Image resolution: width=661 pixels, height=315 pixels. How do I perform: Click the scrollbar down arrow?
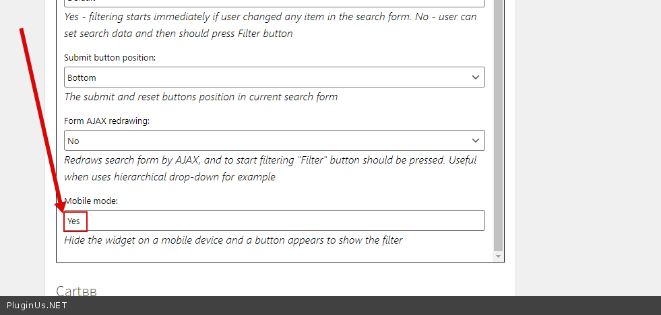498,256
